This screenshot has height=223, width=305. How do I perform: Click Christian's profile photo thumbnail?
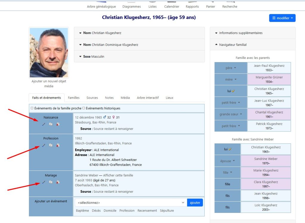click(x=49, y=53)
